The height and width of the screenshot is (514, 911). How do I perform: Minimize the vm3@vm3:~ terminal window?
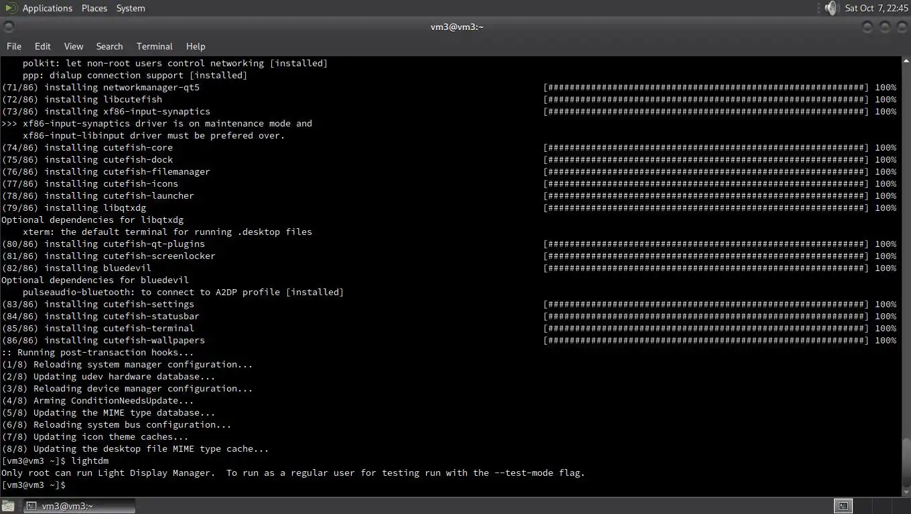[x=868, y=27]
